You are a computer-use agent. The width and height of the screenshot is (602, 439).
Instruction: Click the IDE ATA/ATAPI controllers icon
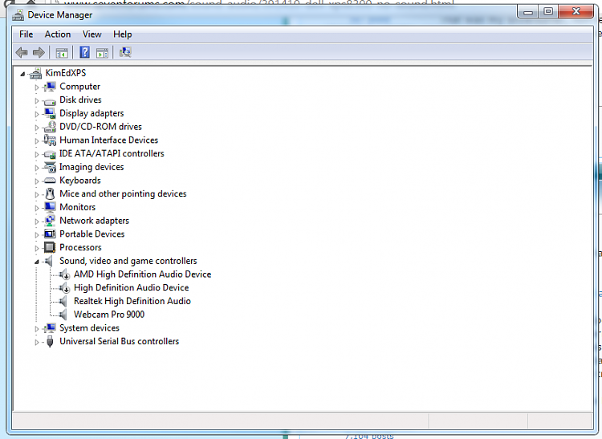point(50,154)
